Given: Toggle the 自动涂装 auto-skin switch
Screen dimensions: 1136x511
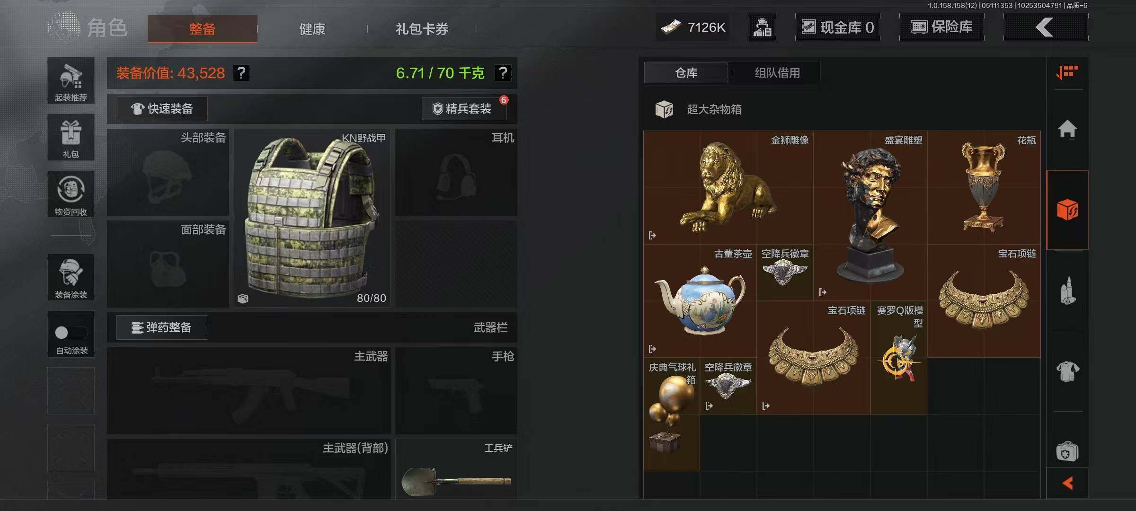Looking at the screenshot, I should [x=71, y=333].
